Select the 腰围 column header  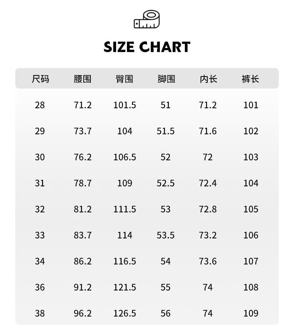click(x=82, y=79)
